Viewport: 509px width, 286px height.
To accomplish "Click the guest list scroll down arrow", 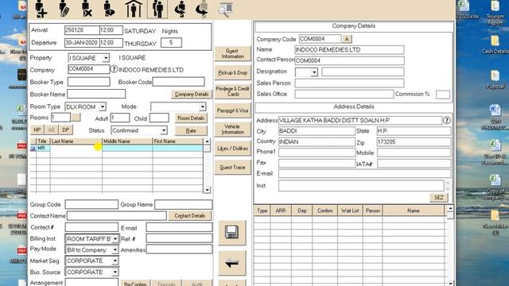I will 207,190.
